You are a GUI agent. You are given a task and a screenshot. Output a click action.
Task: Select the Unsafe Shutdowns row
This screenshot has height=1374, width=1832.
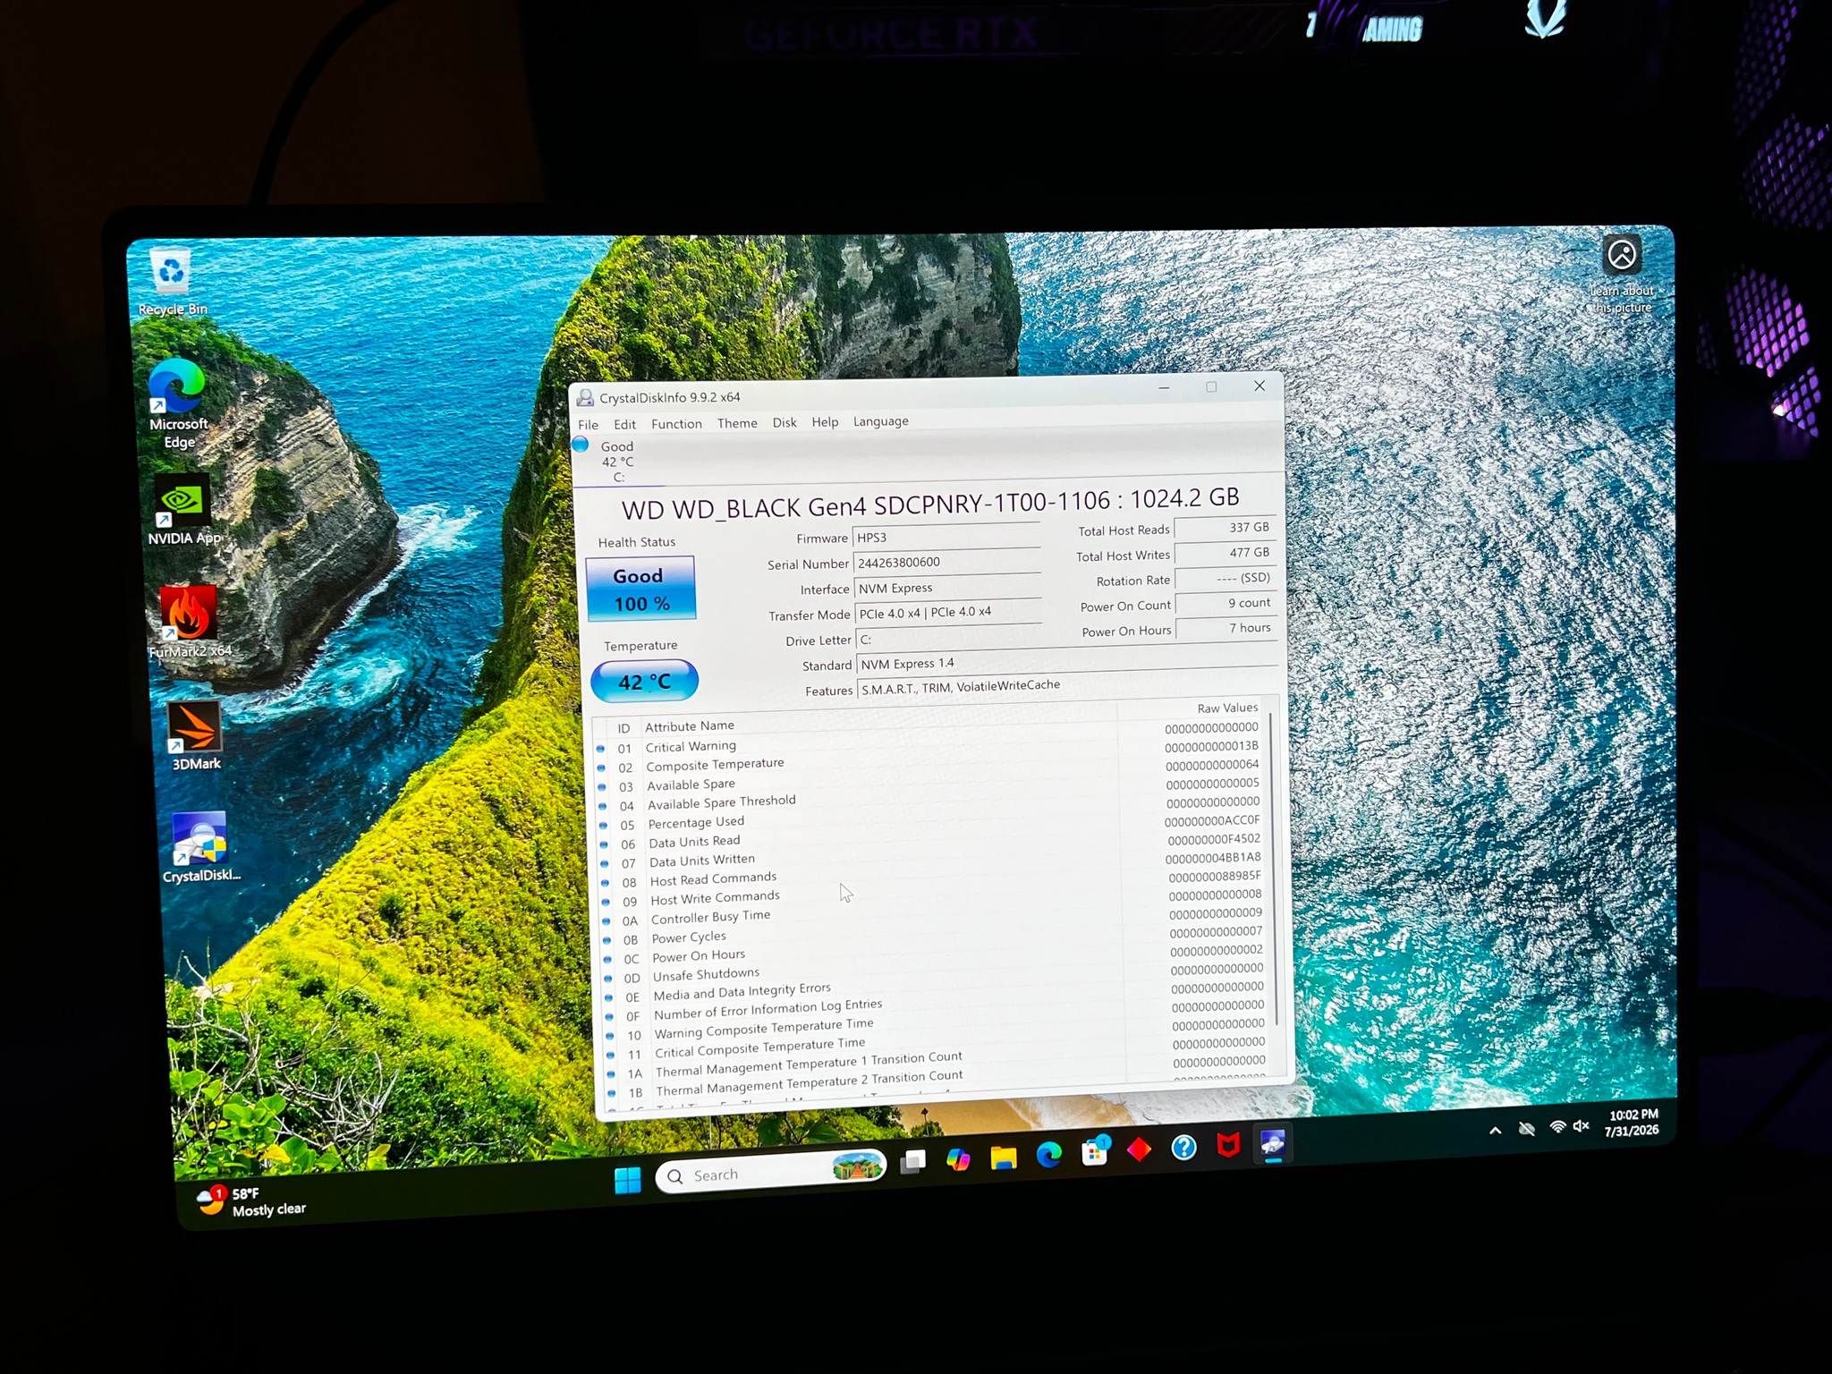coord(936,963)
